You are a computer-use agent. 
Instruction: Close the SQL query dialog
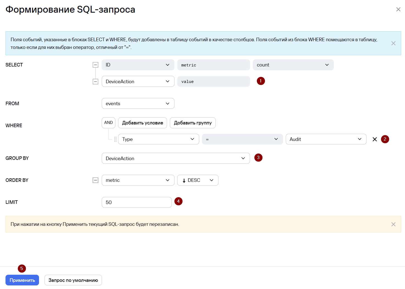tap(398, 9)
